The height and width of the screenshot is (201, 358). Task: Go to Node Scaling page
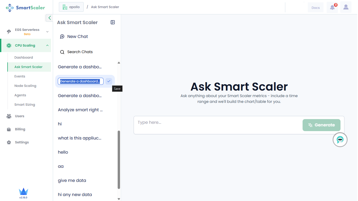25,86
